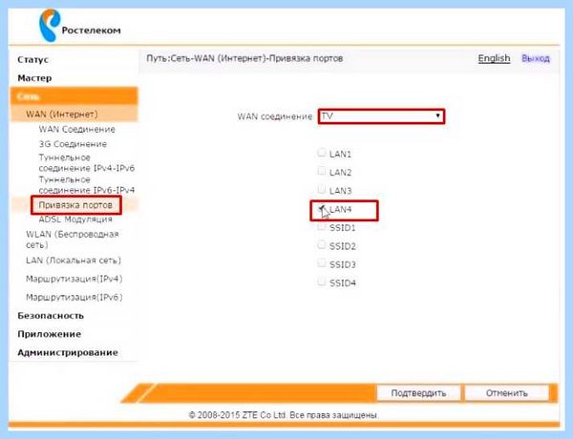Screen dimensions: 573x439
Task: Open LAN (Локальная сеть) section
Action: (74, 261)
